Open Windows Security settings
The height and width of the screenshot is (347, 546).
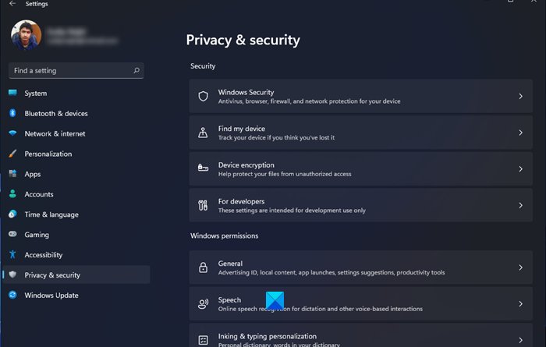pyautogui.click(x=360, y=96)
